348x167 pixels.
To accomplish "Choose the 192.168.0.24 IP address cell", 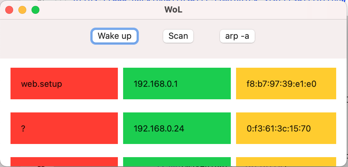I will pos(177,128).
